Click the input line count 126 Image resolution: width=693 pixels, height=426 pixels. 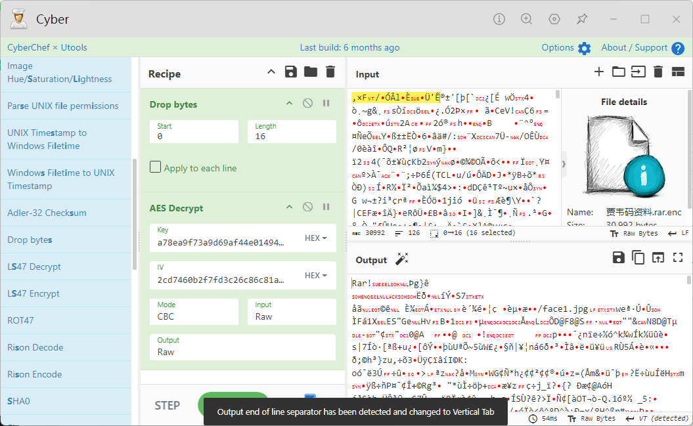(407, 232)
